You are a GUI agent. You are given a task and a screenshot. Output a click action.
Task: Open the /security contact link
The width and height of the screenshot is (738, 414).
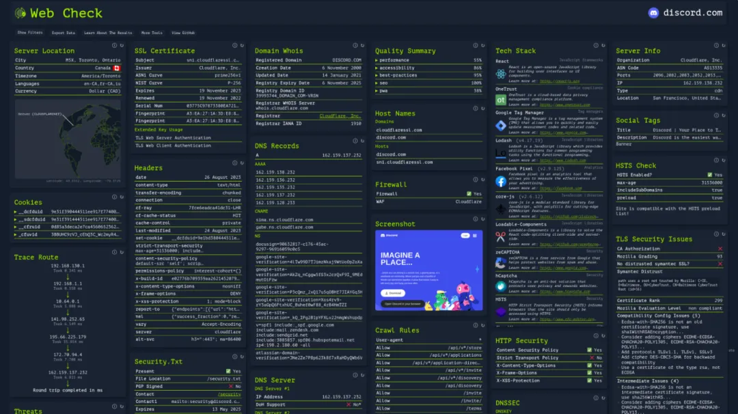(229, 394)
